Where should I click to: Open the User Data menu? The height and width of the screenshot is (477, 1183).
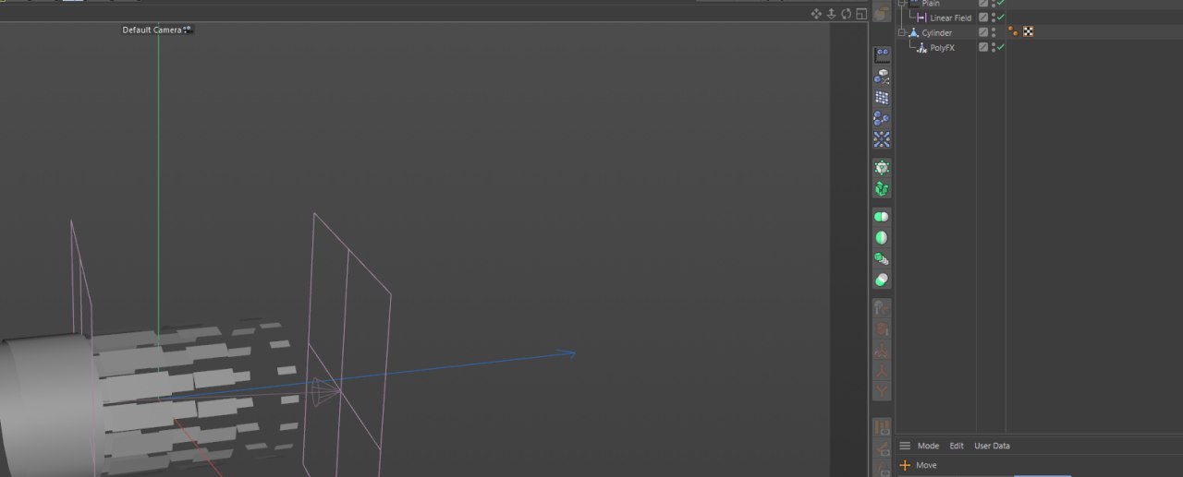(992, 446)
